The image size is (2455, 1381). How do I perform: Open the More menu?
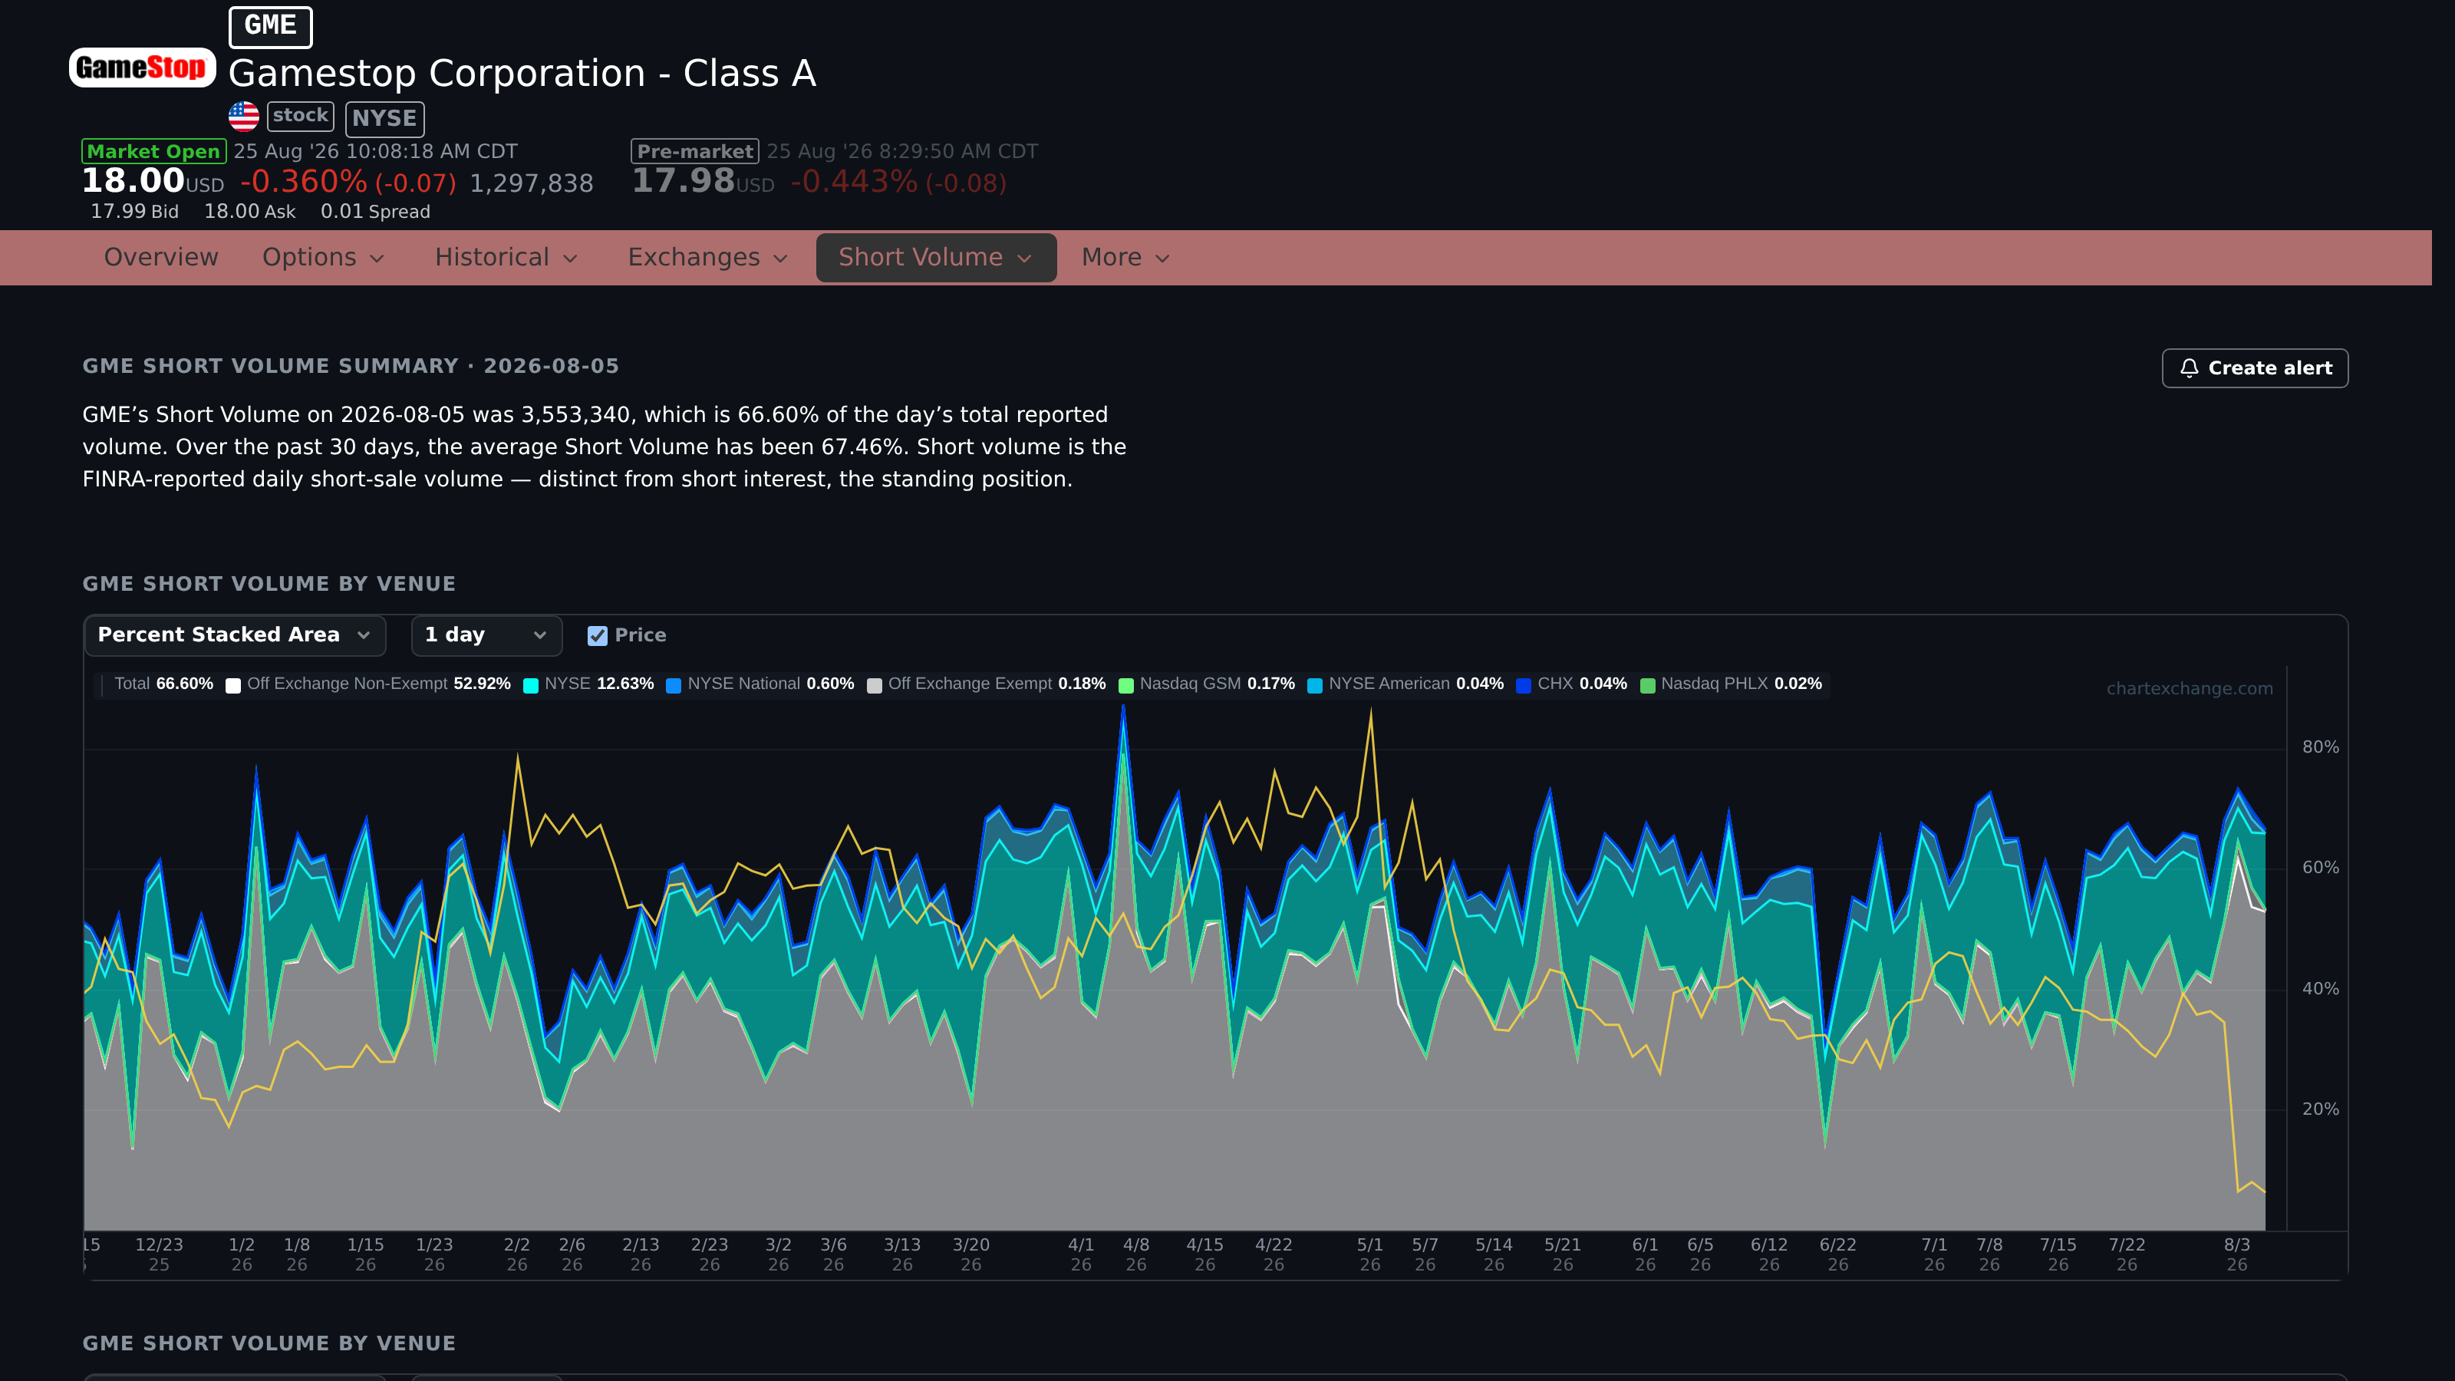[1125, 257]
